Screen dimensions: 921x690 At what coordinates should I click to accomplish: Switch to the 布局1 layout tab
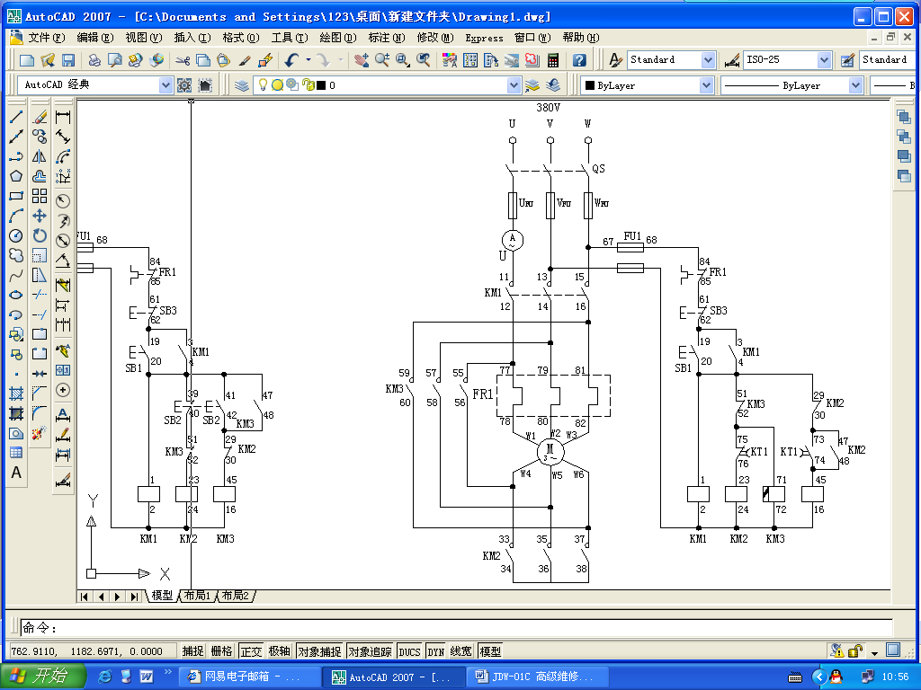click(198, 596)
